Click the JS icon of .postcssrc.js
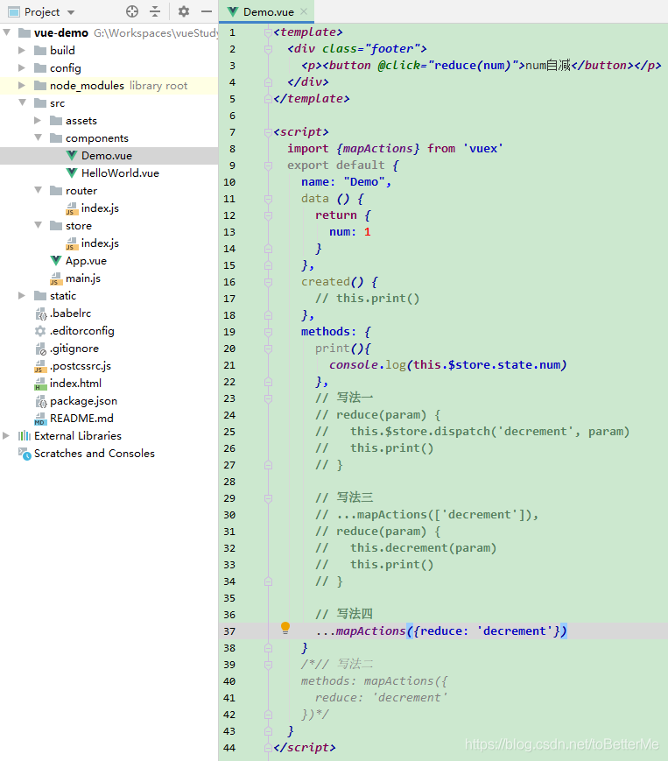Screen dimensions: 668x761 point(40,366)
